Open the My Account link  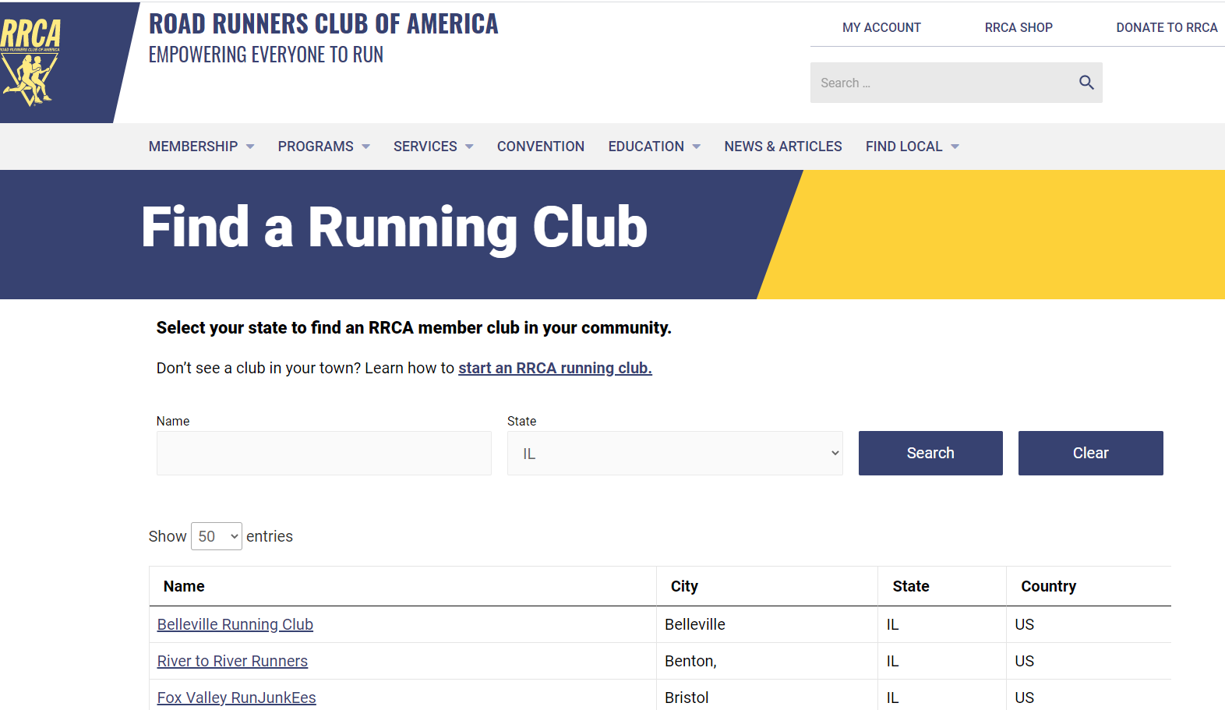881,27
